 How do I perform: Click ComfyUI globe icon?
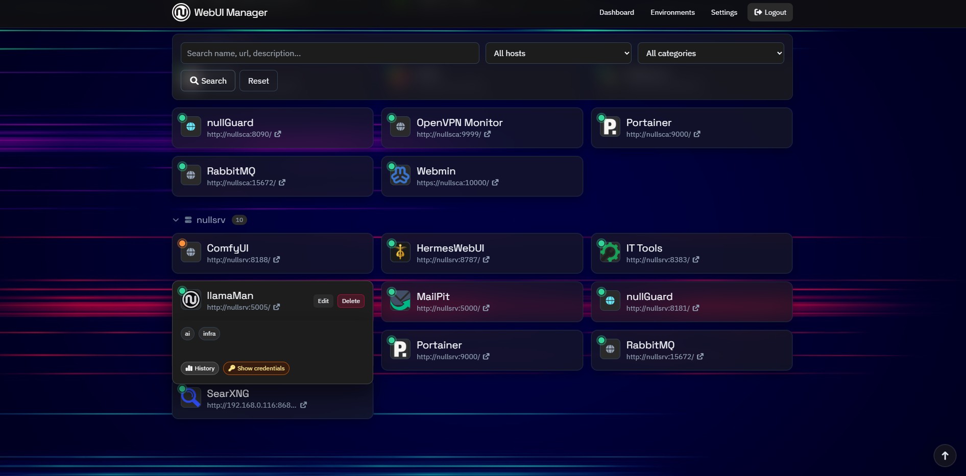click(x=191, y=252)
